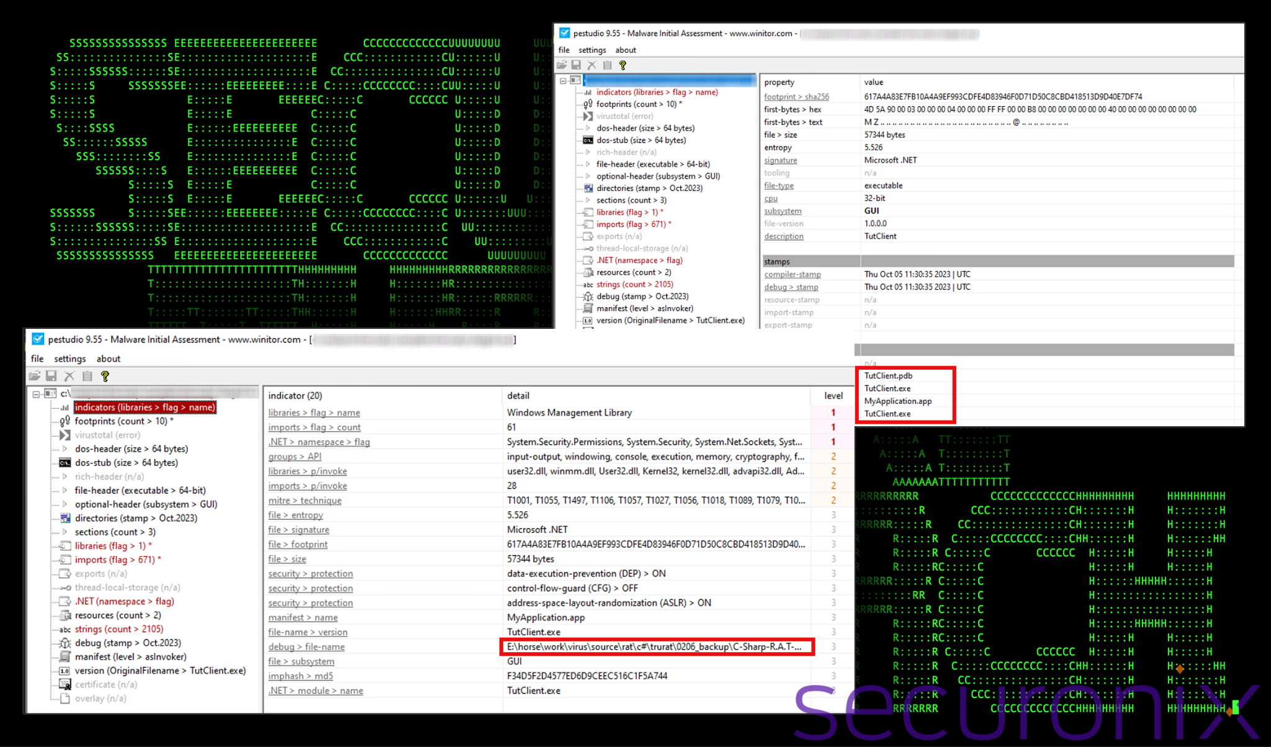Expand the dos-header node in the lower tree
Viewport: 1271px width, 747px height.
pyautogui.click(x=65, y=449)
